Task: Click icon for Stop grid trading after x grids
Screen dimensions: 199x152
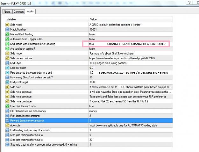Action: pos(7,144)
